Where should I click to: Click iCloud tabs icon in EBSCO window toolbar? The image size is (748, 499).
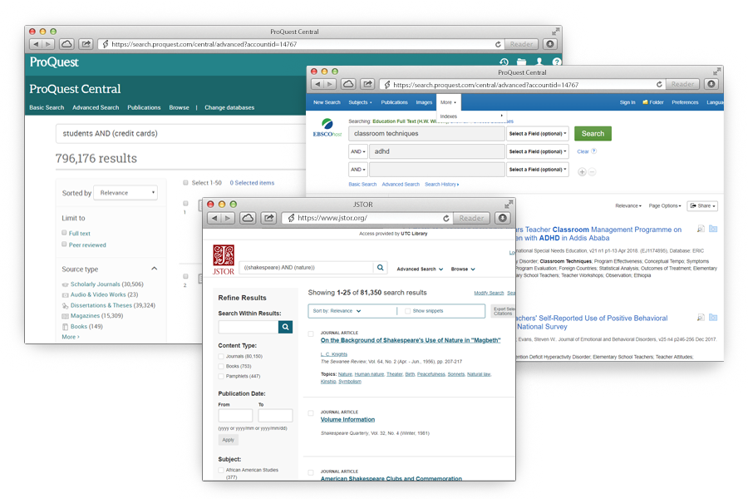click(348, 85)
